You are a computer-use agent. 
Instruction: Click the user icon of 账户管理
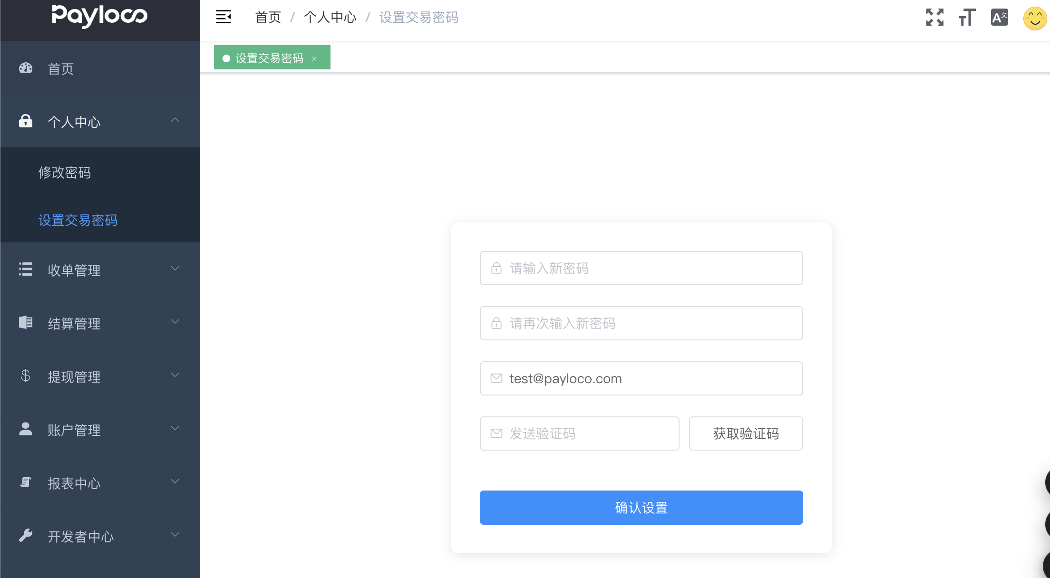pos(26,429)
